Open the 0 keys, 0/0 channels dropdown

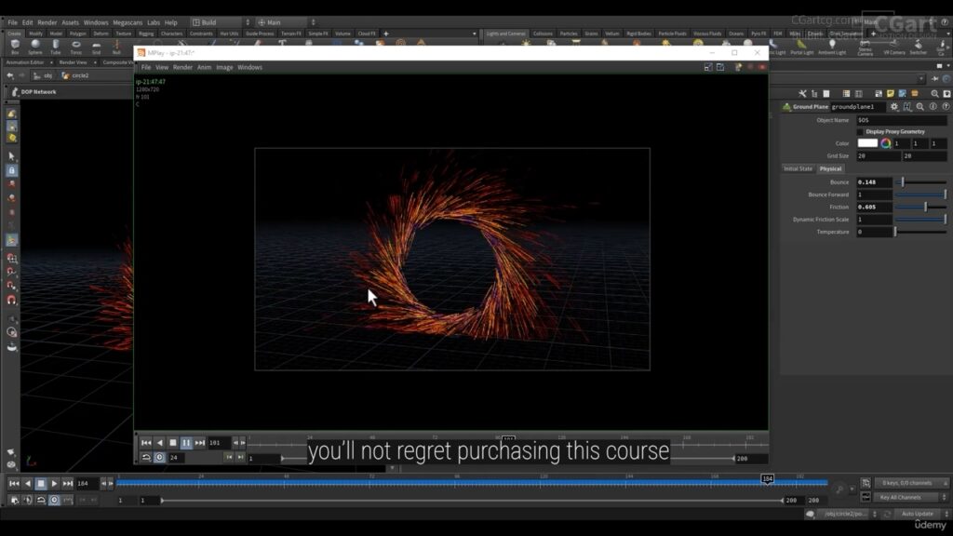point(910,483)
